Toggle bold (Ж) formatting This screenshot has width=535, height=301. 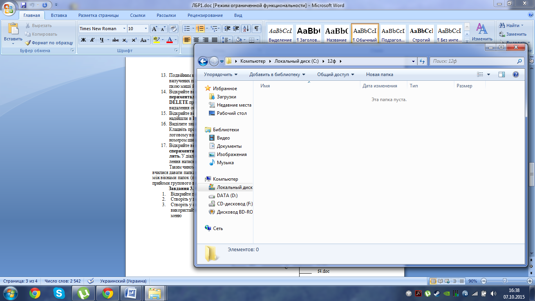83,40
